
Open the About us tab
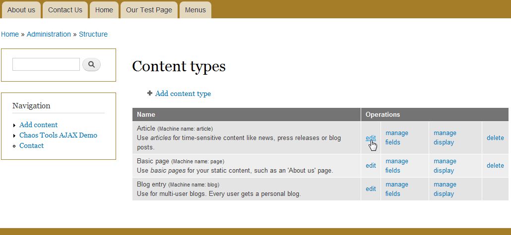point(21,10)
